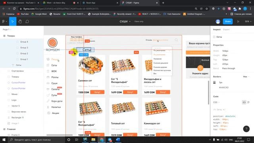Select the Comment tool
The height and width of the screenshot is (143, 254).
tap(27, 21)
